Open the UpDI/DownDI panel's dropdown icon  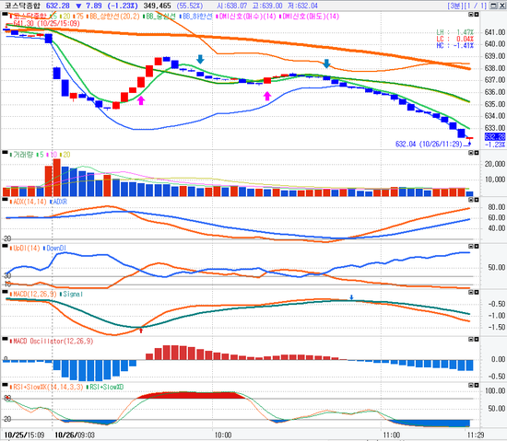pos(471,247)
